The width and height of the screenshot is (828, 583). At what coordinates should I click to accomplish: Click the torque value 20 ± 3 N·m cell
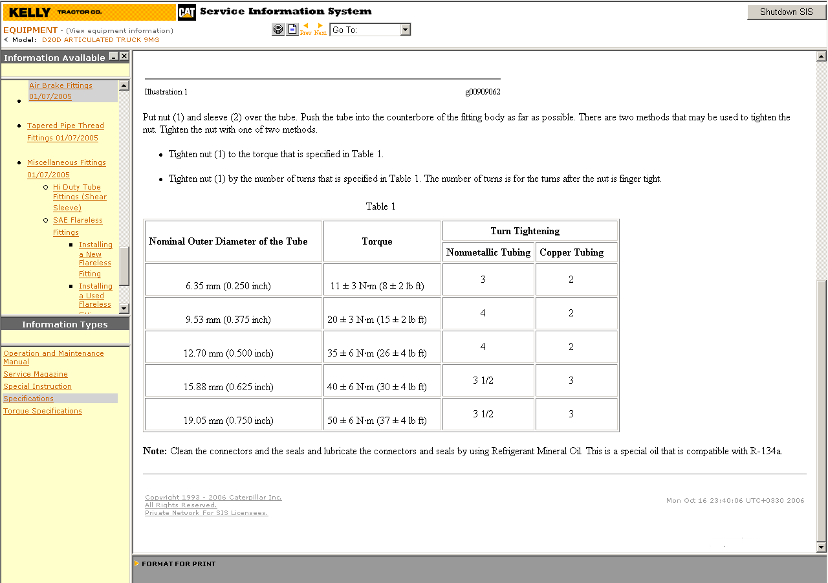382,313
